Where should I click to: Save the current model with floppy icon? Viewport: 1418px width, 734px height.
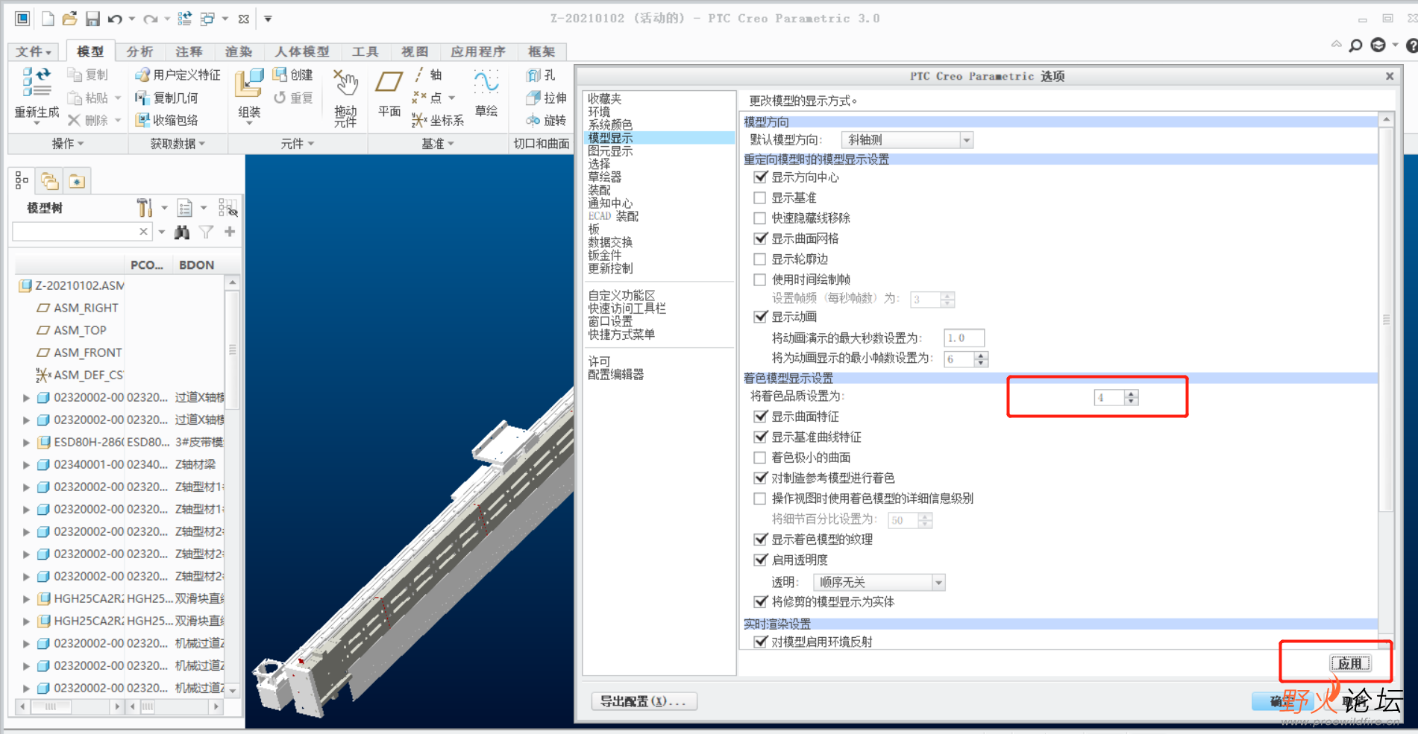(x=92, y=19)
